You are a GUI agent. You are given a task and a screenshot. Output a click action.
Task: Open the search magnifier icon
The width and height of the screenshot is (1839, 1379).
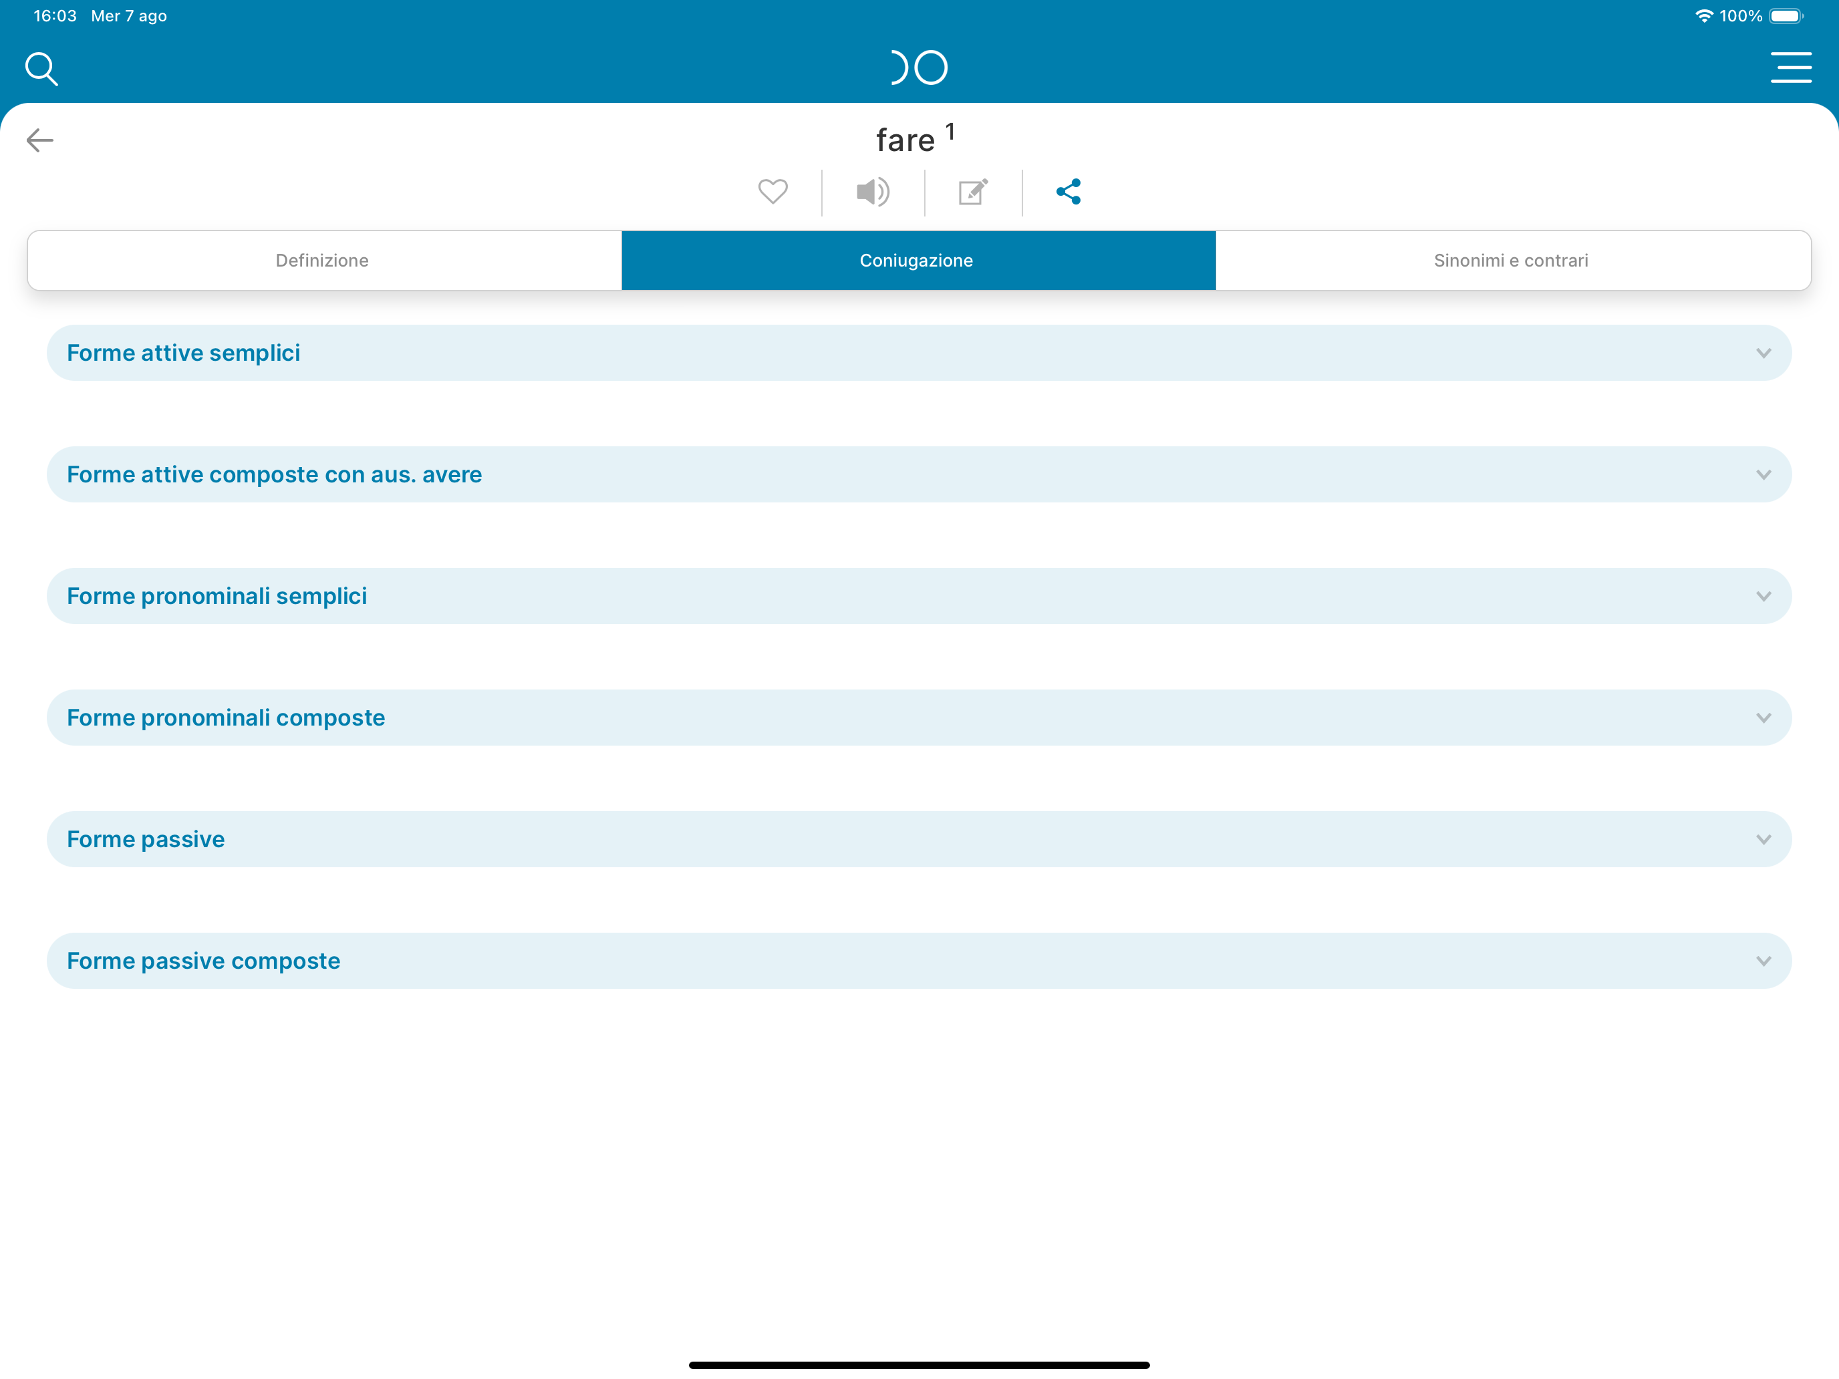coord(41,69)
